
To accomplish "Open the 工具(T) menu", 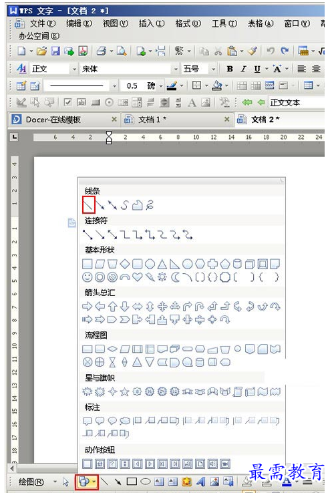I will point(224,23).
